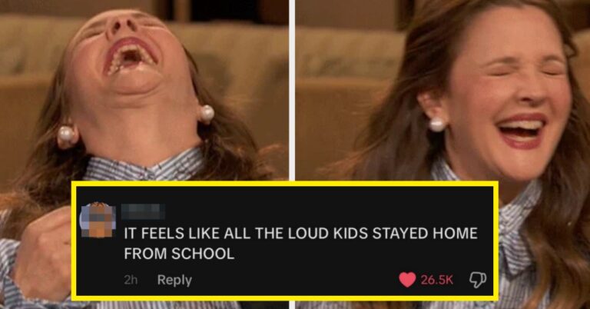Reply to the loud kids comment
This screenshot has width=590, height=309.
click(x=174, y=280)
